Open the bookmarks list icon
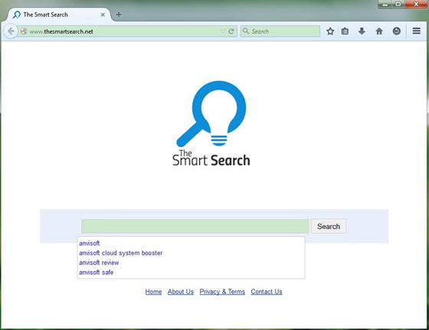 click(x=345, y=31)
